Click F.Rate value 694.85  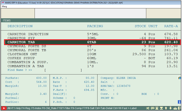point(89,90)
